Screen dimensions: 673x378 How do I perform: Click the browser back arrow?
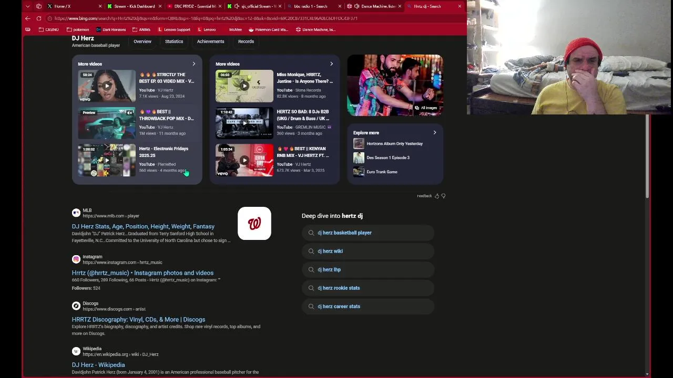pyautogui.click(x=28, y=18)
